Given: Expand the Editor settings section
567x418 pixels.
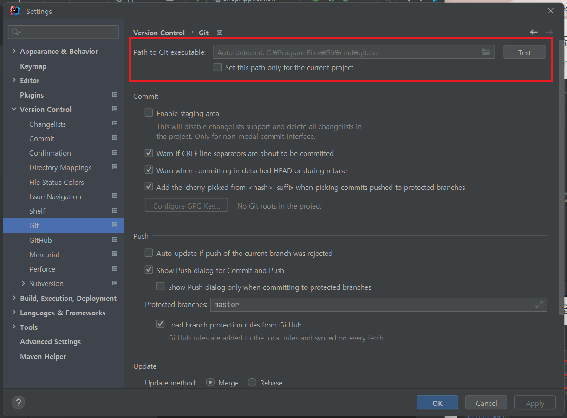Looking at the screenshot, I should pos(14,80).
